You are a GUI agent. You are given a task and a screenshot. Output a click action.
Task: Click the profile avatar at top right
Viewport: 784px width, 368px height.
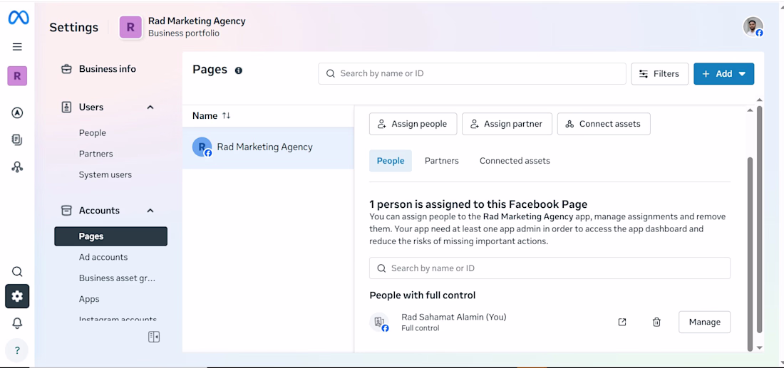[x=753, y=27]
